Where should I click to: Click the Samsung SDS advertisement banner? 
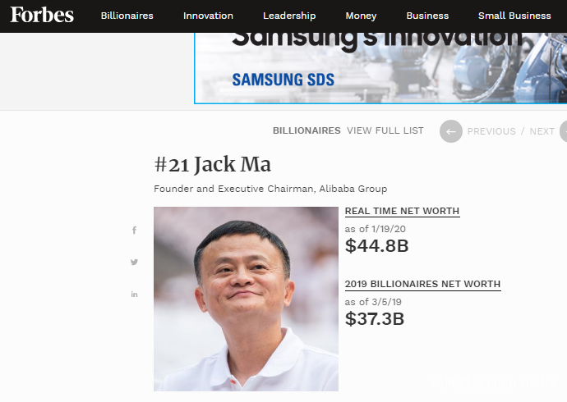tap(380, 68)
